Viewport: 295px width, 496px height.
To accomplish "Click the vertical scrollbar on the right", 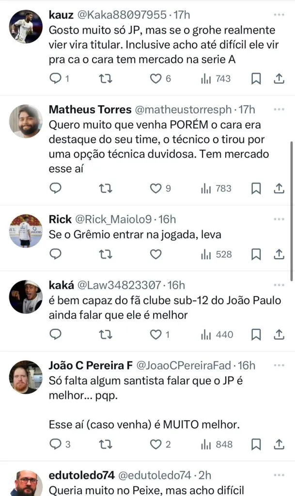I will (291, 211).
